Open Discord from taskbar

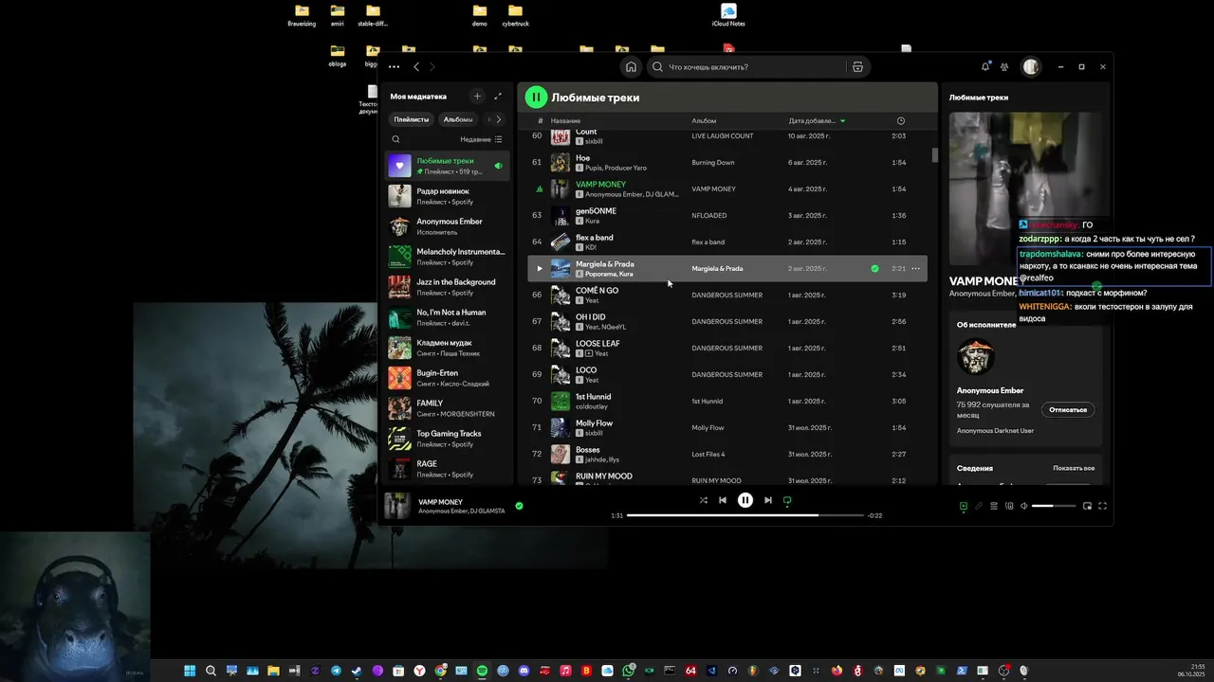click(x=524, y=671)
